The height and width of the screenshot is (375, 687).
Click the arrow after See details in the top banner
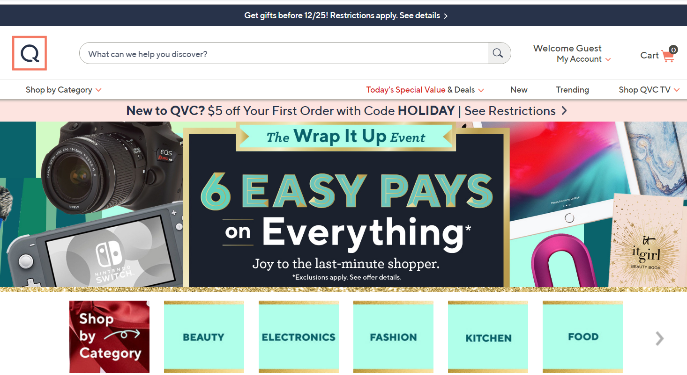tap(446, 16)
